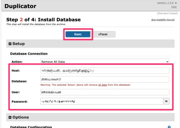The height and width of the screenshot is (128, 180).
Task: Click the Database Connection subheading
Action: point(29,54)
